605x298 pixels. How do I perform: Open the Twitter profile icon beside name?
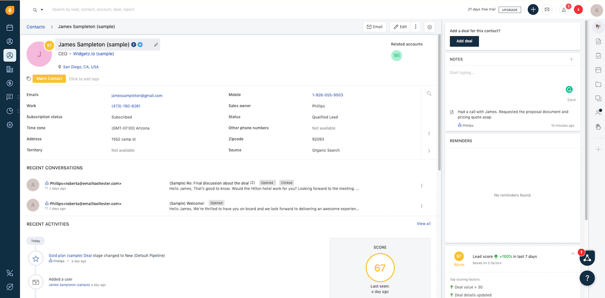click(x=140, y=45)
